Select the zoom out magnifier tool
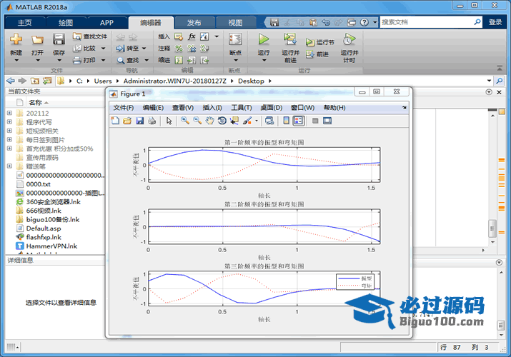Viewport: 511px width, 357px height. click(x=197, y=121)
